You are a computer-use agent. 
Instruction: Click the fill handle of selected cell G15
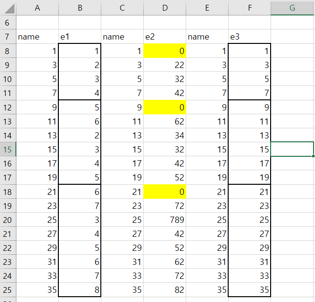313,156
